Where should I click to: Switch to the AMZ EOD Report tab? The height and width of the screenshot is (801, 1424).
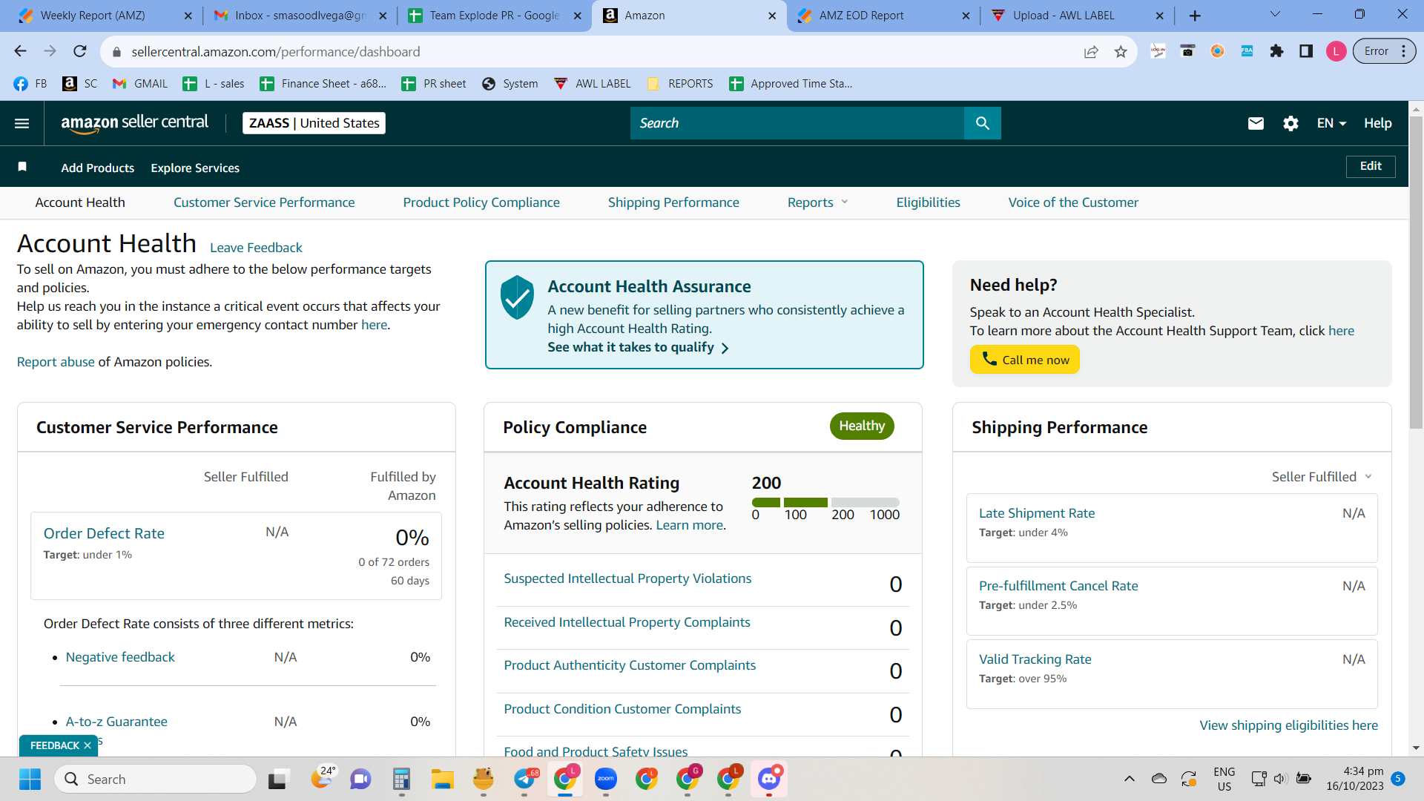pyautogui.click(x=884, y=16)
